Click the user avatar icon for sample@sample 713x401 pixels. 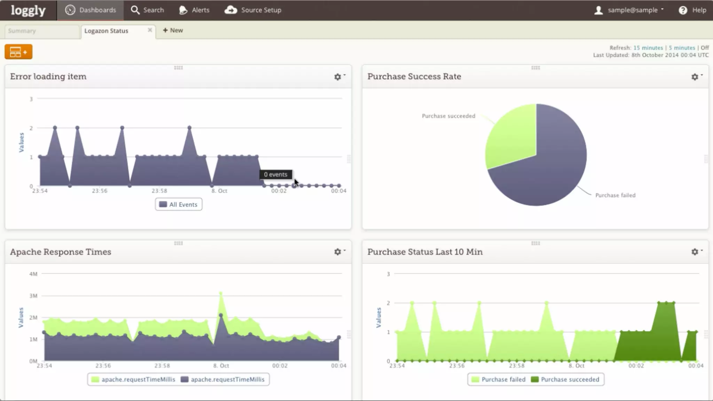click(598, 10)
